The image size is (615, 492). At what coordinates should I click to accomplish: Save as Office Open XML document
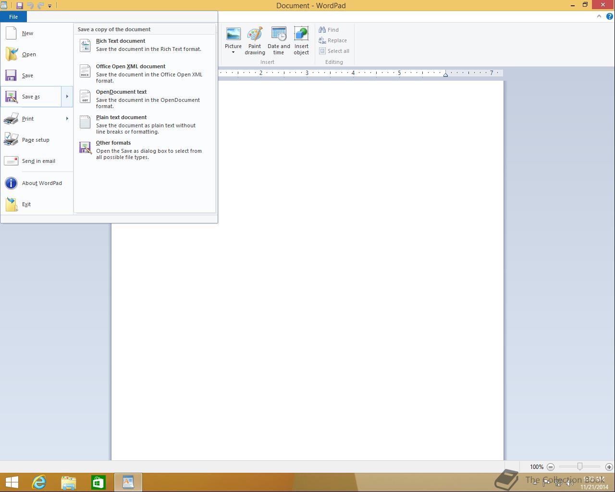pos(145,74)
